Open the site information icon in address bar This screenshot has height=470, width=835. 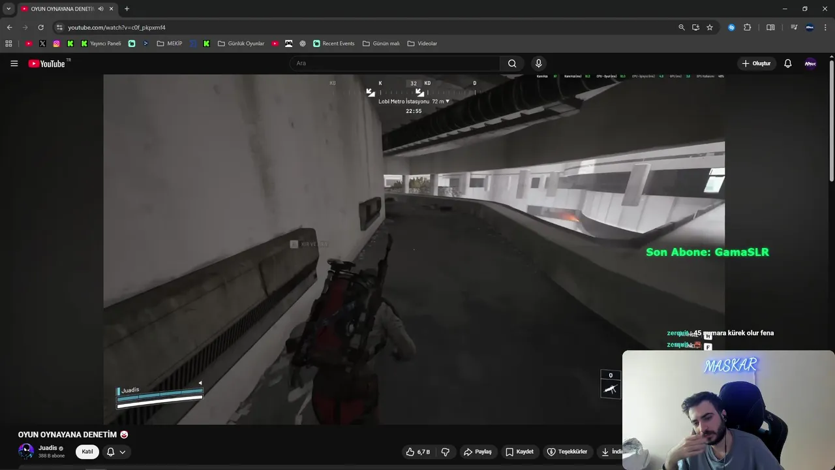(59, 27)
